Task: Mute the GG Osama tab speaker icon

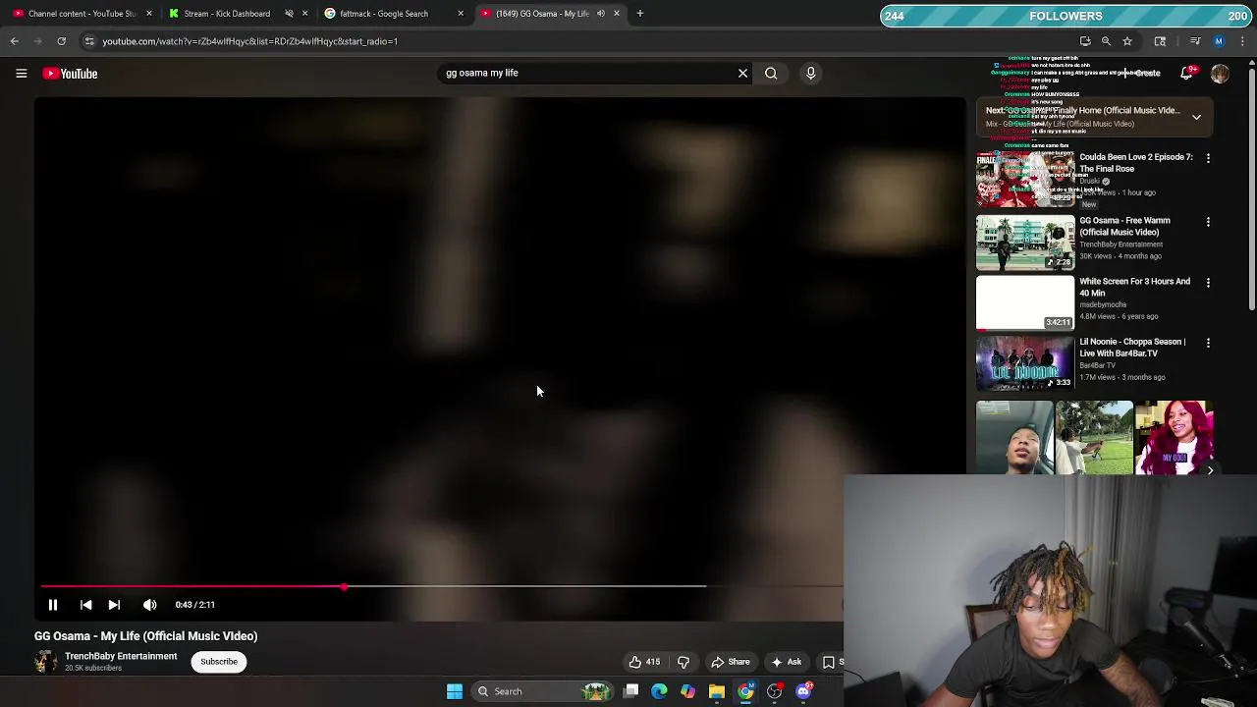Action: 600,14
